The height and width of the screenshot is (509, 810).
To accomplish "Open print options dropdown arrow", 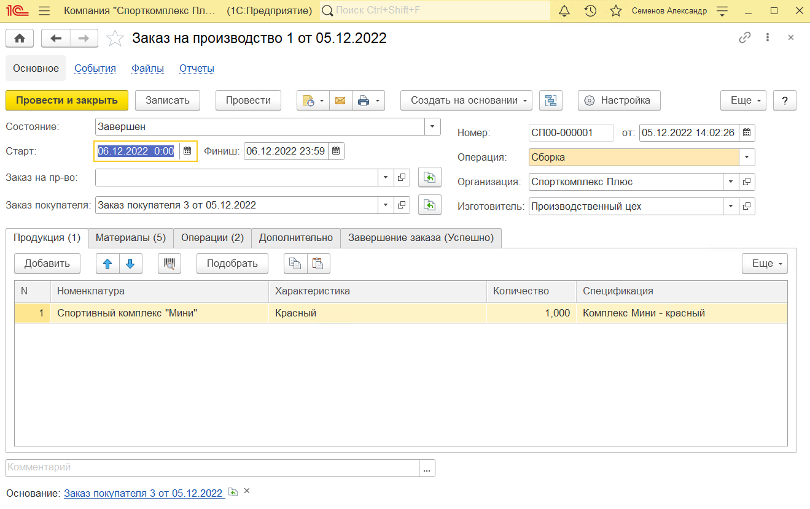I will point(379,101).
